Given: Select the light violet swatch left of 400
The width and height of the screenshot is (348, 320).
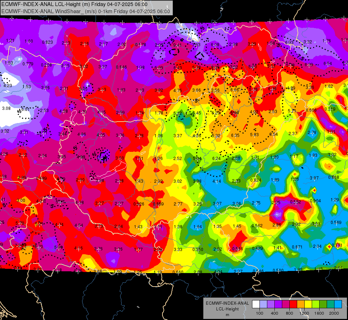Looking at the screenshot, I should pyautogui.click(x=271, y=304).
